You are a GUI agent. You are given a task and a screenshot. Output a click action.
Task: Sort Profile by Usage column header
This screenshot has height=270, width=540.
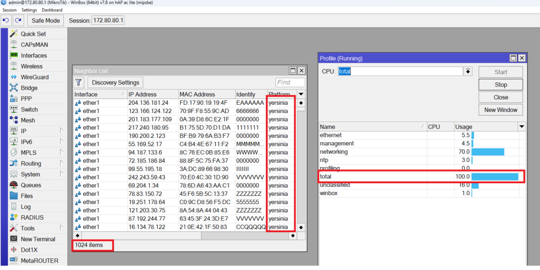(486, 127)
